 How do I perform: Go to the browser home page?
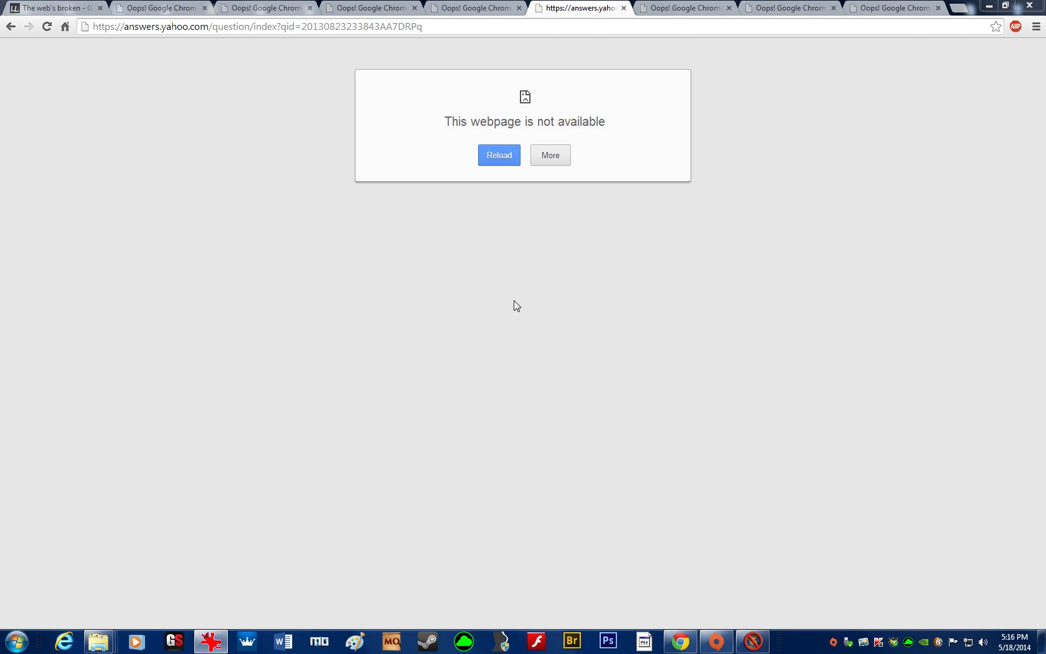65,27
